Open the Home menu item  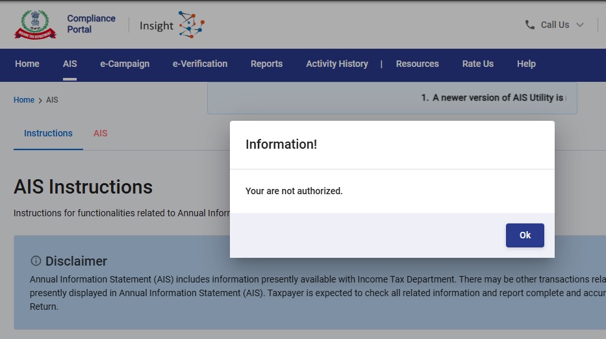pyautogui.click(x=27, y=64)
